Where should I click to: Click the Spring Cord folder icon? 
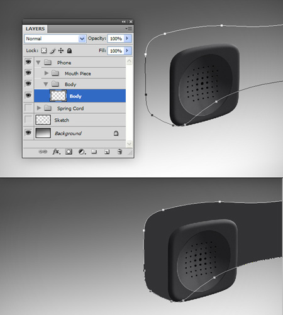point(48,108)
